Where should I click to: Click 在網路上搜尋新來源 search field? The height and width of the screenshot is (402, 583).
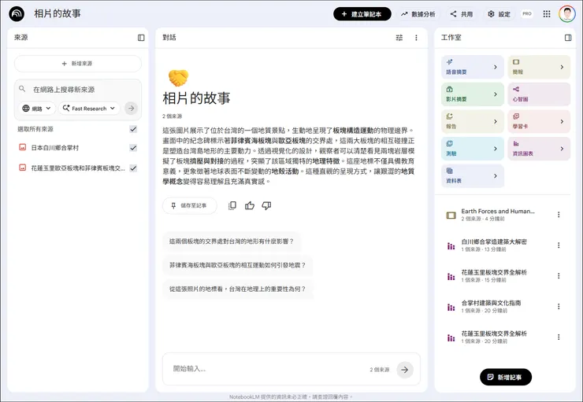(x=78, y=90)
